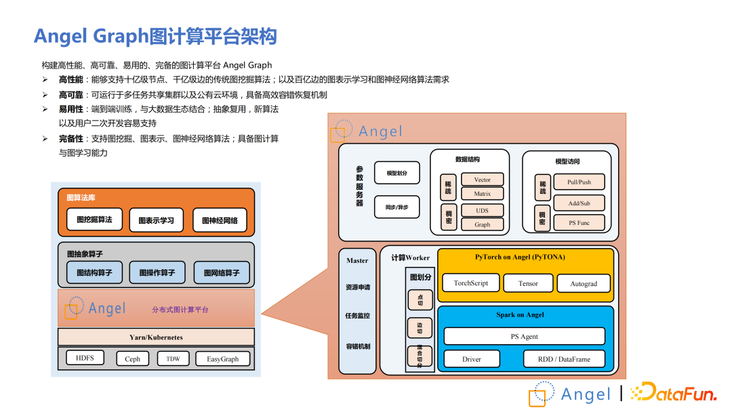Expand the 混合切分 item under 图划分

(420, 355)
